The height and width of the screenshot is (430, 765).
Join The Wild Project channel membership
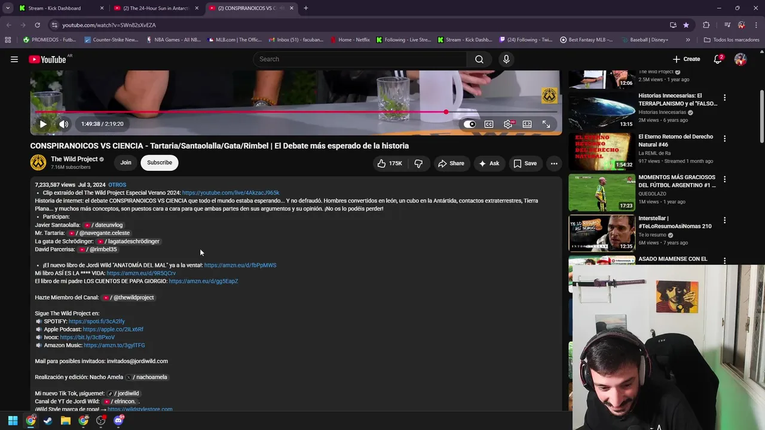coord(126,162)
